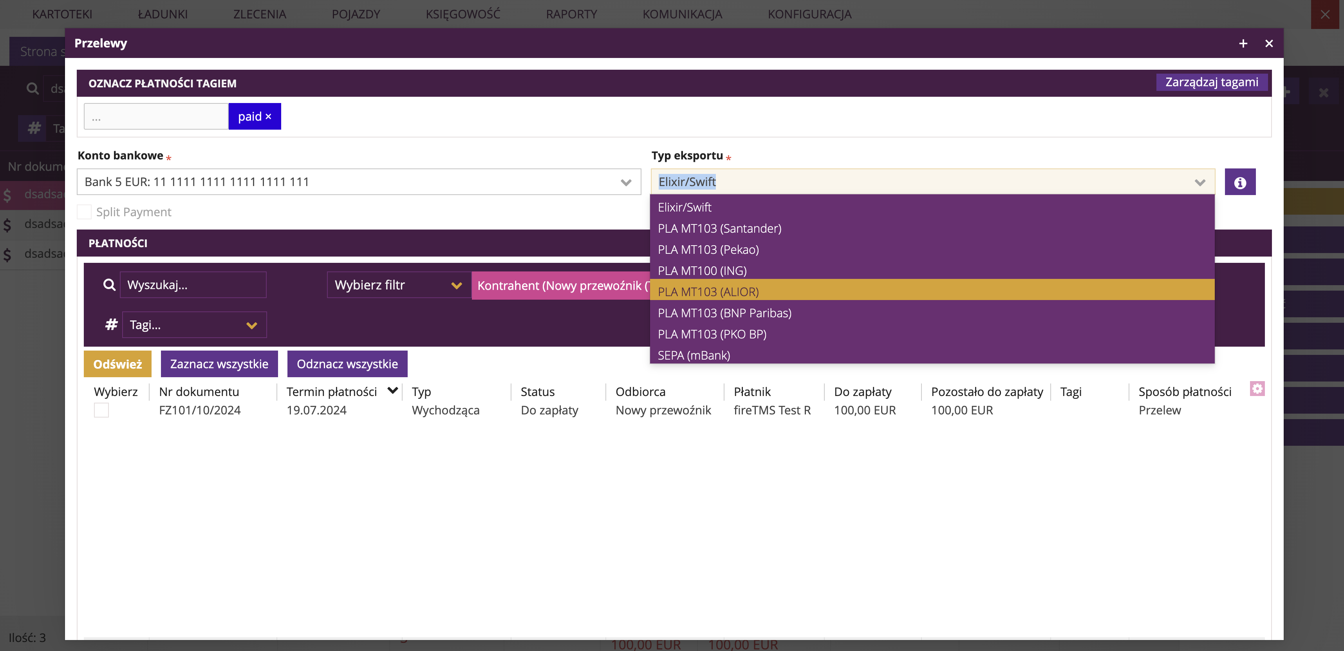Open Konto bankowe dropdown
1344x651 pixels.
click(x=358, y=182)
